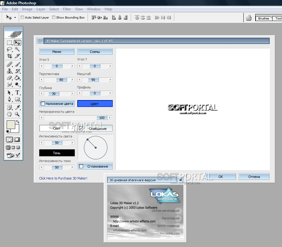Select the Eraser tool
Image resolution: width=282 pixels, height=247 pixels.
(9, 78)
